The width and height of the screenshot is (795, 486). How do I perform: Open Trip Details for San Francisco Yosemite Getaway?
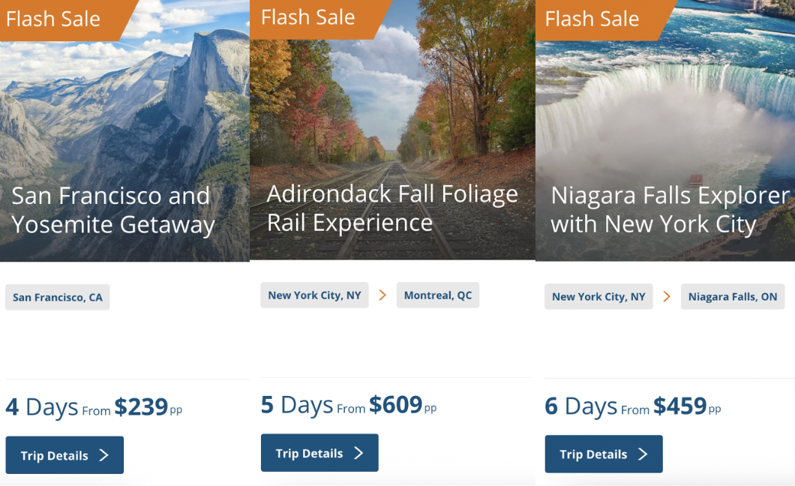coord(64,455)
